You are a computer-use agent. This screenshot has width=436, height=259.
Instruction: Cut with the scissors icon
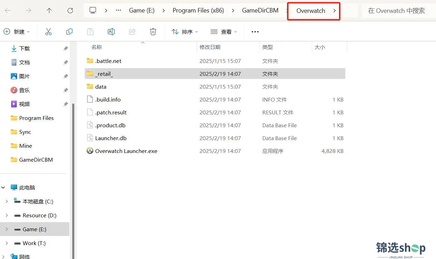(48, 32)
